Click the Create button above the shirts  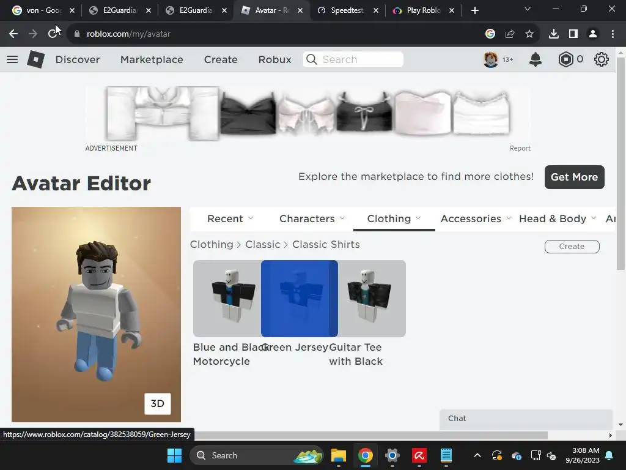click(572, 247)
